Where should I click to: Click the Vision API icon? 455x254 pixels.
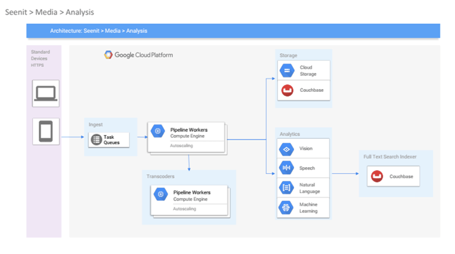[x=287, y=149]
